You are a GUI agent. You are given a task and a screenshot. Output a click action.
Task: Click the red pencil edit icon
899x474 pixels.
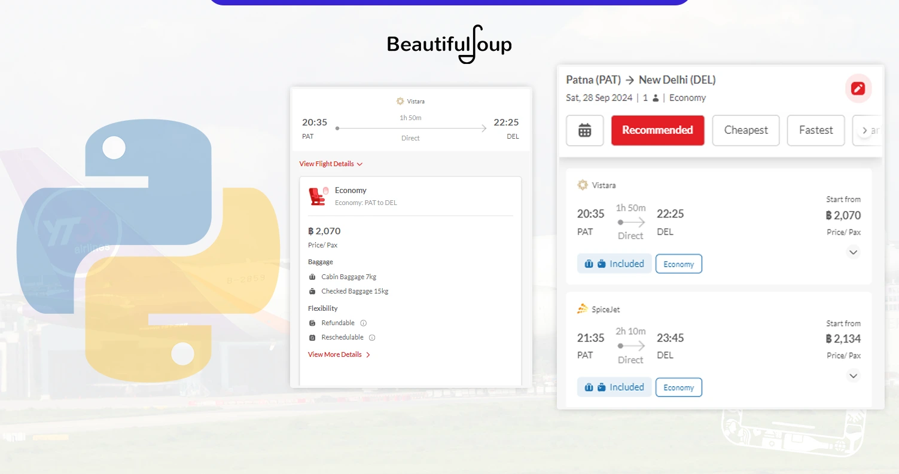pos(858,88)
